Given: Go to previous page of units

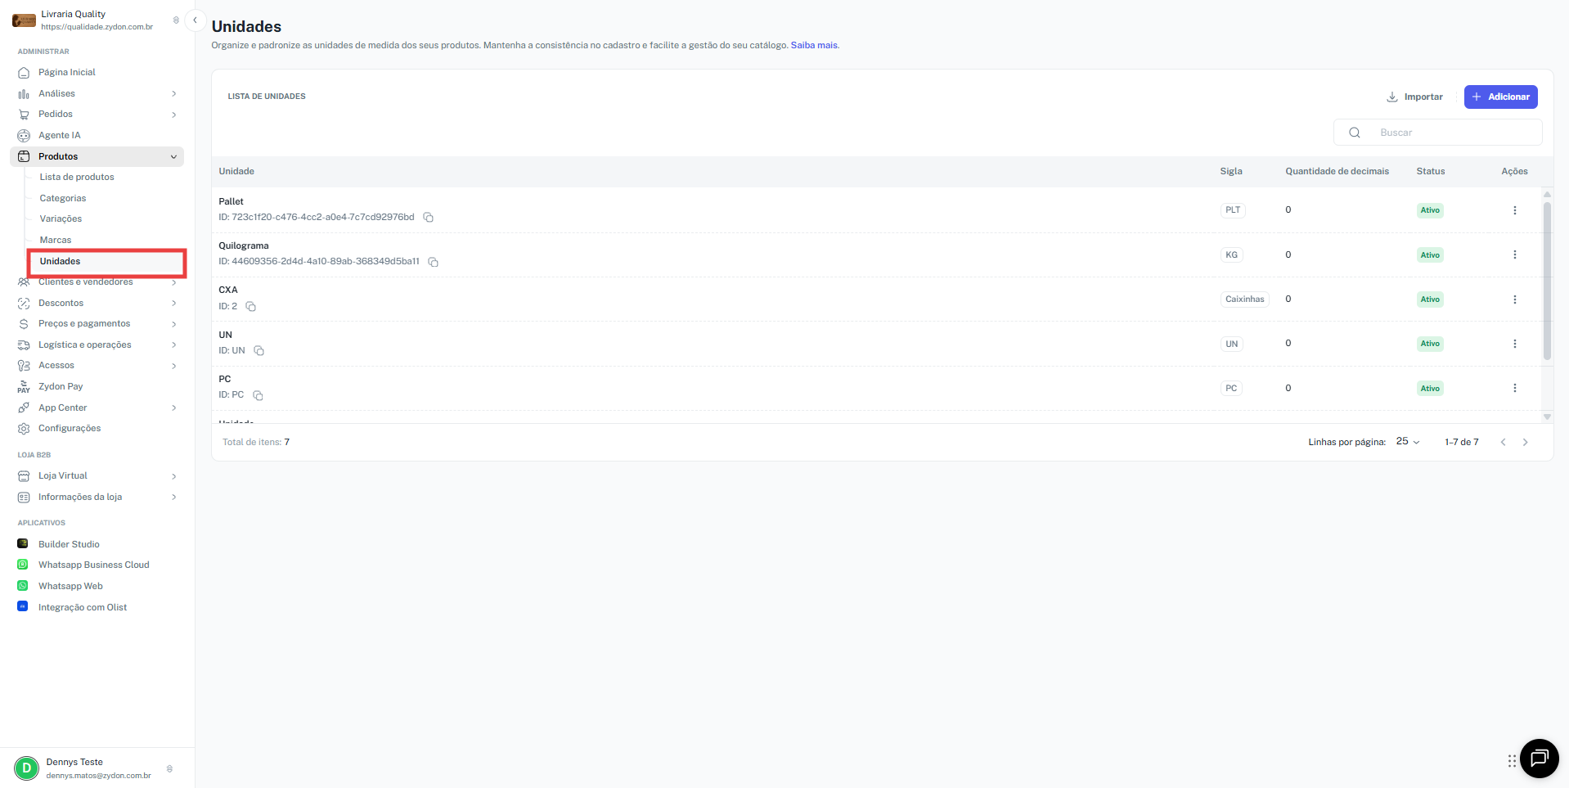Looking at the screenshot, I should (1503, 442).
